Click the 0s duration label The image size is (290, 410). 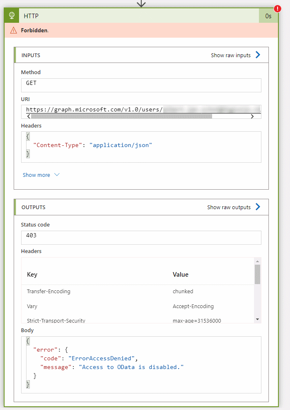click(268, 16)
